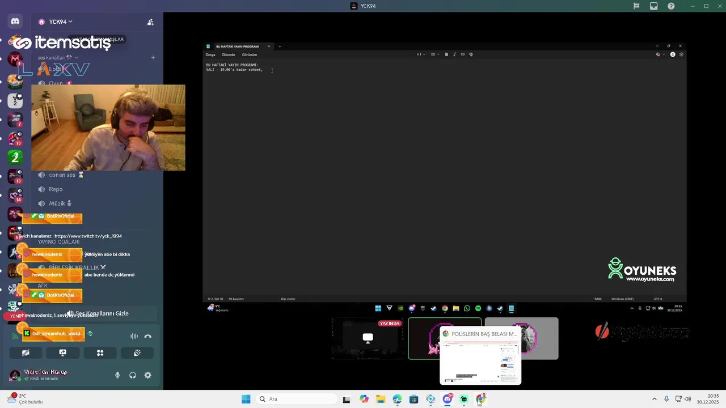Open Notepad settings gear icon

(x=681, y=54)
